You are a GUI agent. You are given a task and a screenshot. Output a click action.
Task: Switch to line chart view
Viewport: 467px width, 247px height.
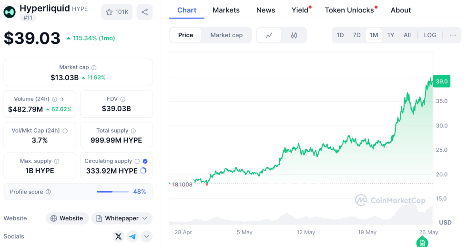click(x=269, y=35)
